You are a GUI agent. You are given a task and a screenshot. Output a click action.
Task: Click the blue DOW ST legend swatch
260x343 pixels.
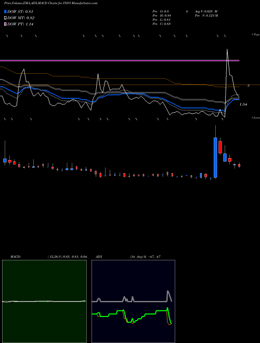(5, 11)
